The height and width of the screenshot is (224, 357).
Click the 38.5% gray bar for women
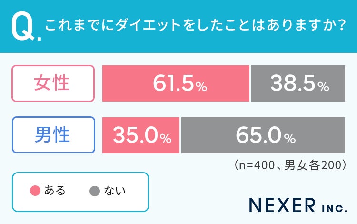point(298,83)
